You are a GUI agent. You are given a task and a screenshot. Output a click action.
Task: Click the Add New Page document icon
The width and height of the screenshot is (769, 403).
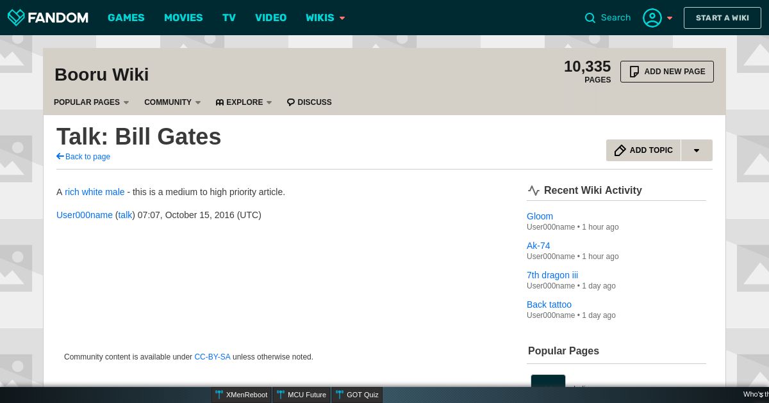[x=634, y=72]
